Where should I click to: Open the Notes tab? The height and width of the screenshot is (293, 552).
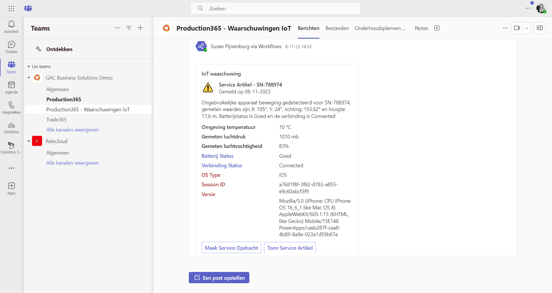tap(421, 28)
